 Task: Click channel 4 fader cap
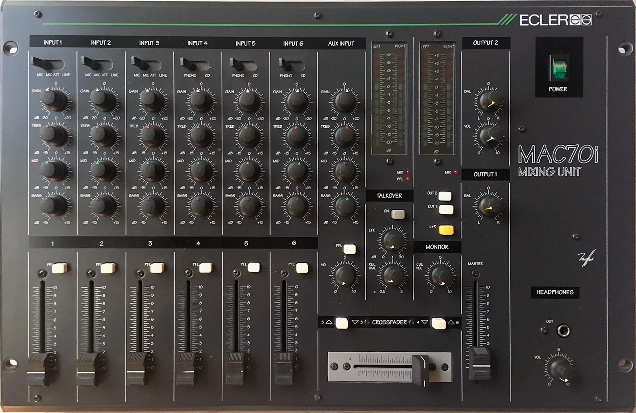tap(186, 369)
